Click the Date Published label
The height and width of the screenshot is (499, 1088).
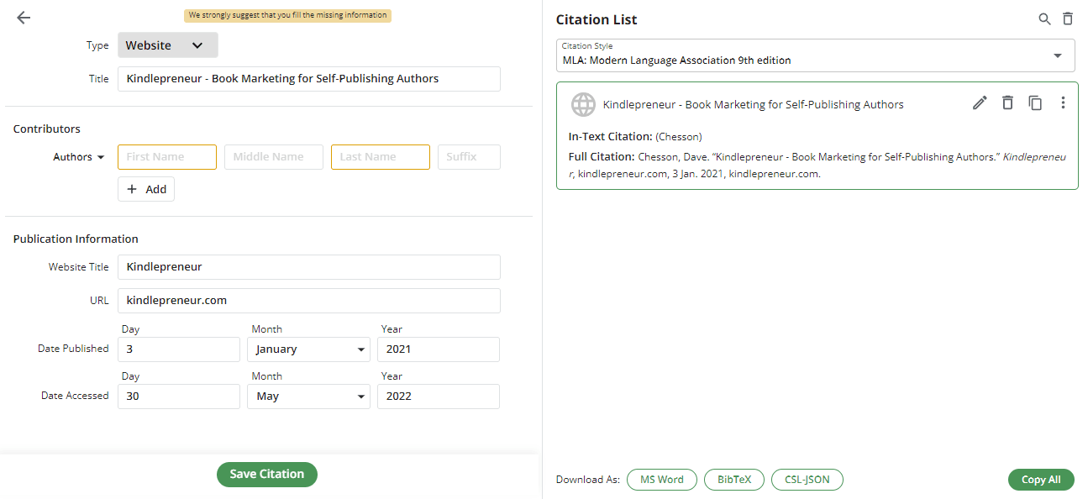tap(73, 349)
